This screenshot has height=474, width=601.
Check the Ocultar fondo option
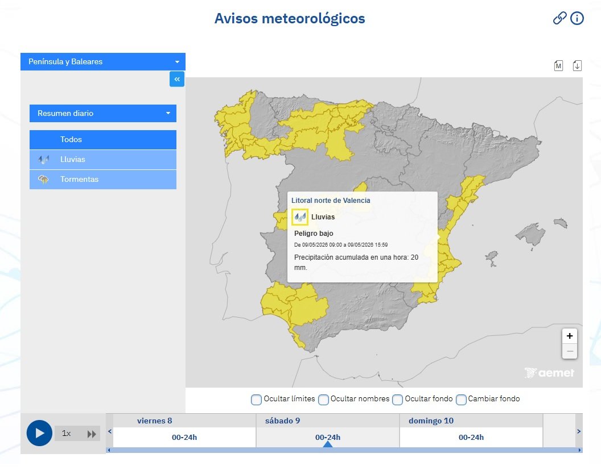click(397, 400)
